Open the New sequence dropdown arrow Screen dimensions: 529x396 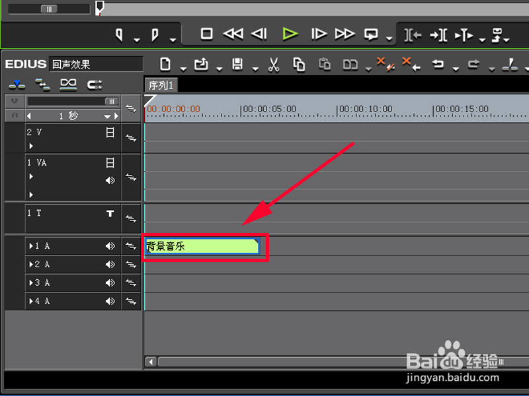coord(183,69)
